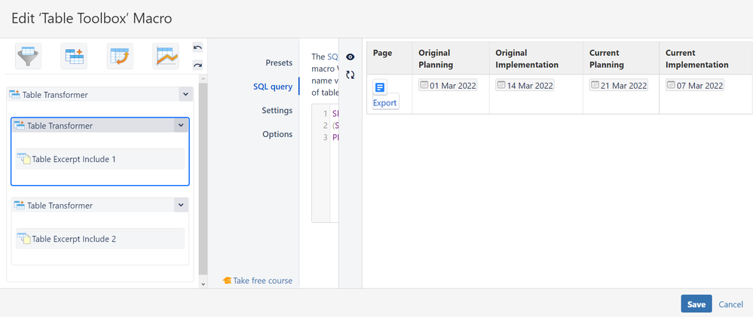The image size is (753, 317).
Task: Click the Page column header
Action: pyautogui.click(x=390, y=58)
